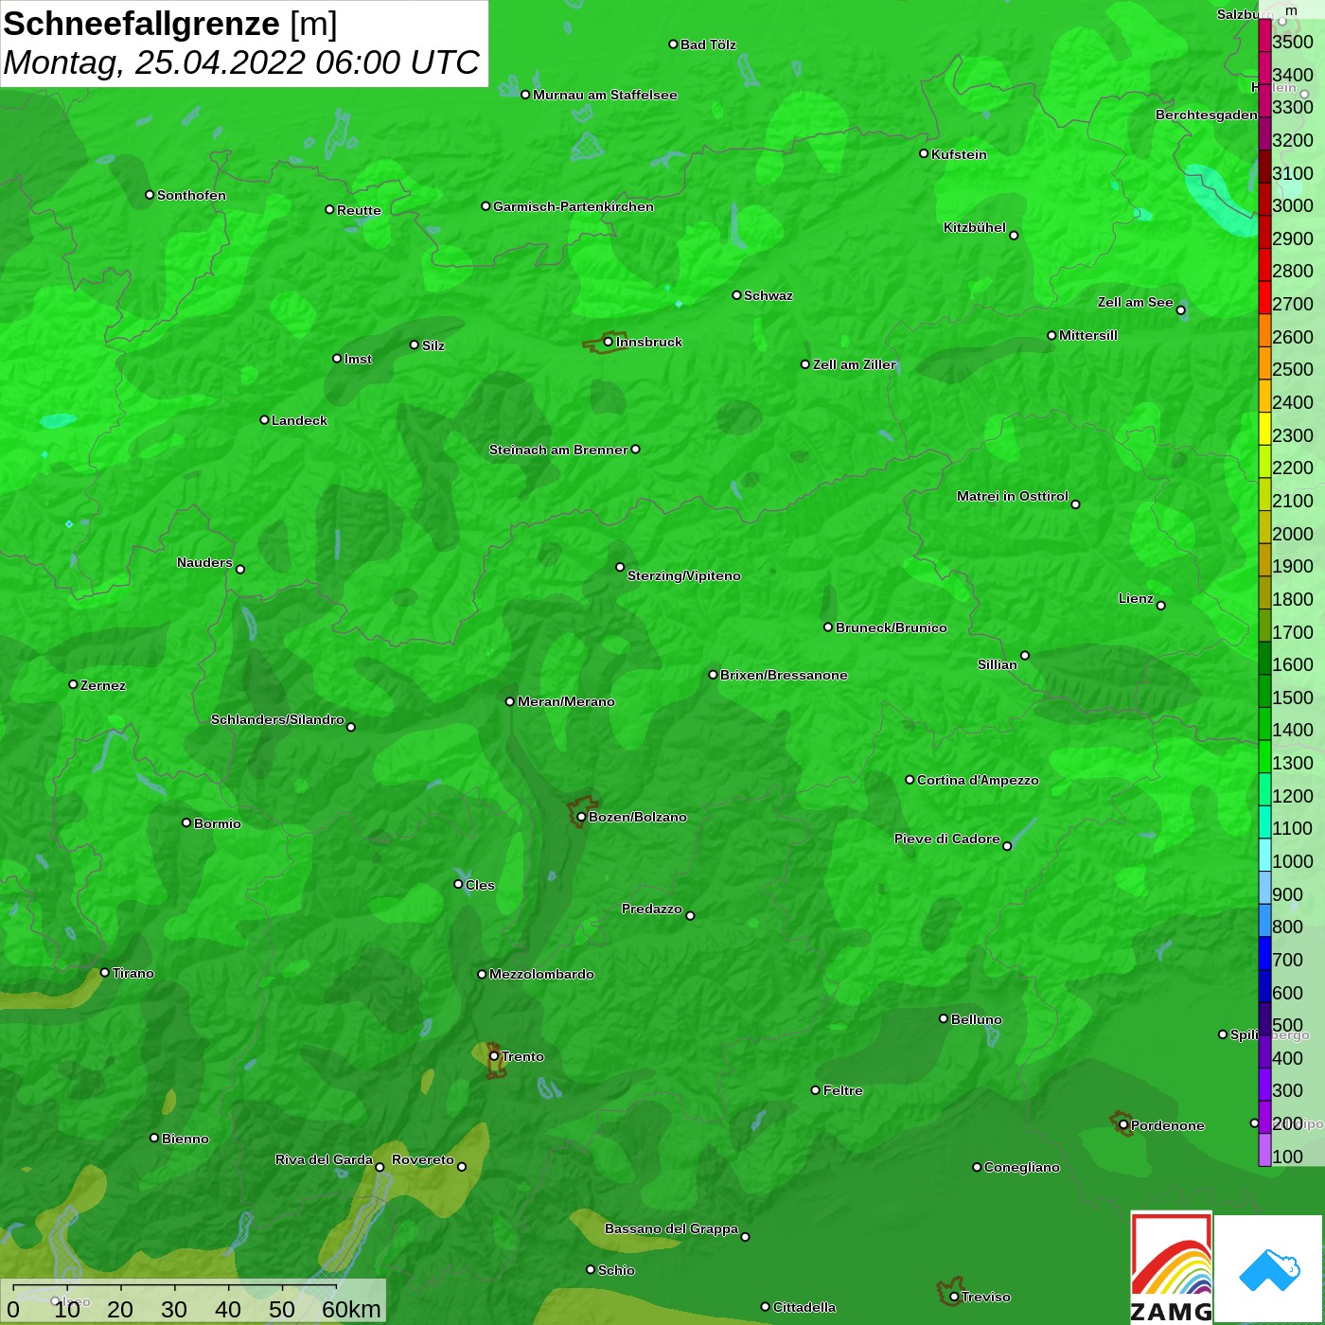The width and height of the screenshot is (1325, 1325).
Task: Click the Matrei in Osttirol label
Action: tap(1013, 496)
